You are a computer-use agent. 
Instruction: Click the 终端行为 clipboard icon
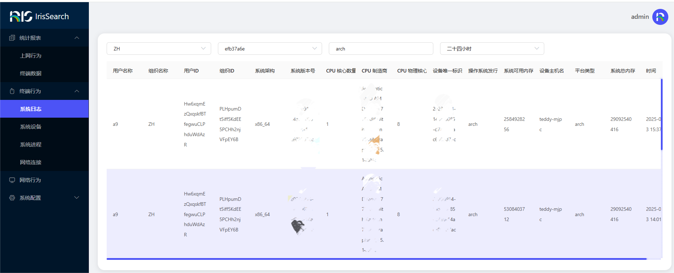click(12, 91)
